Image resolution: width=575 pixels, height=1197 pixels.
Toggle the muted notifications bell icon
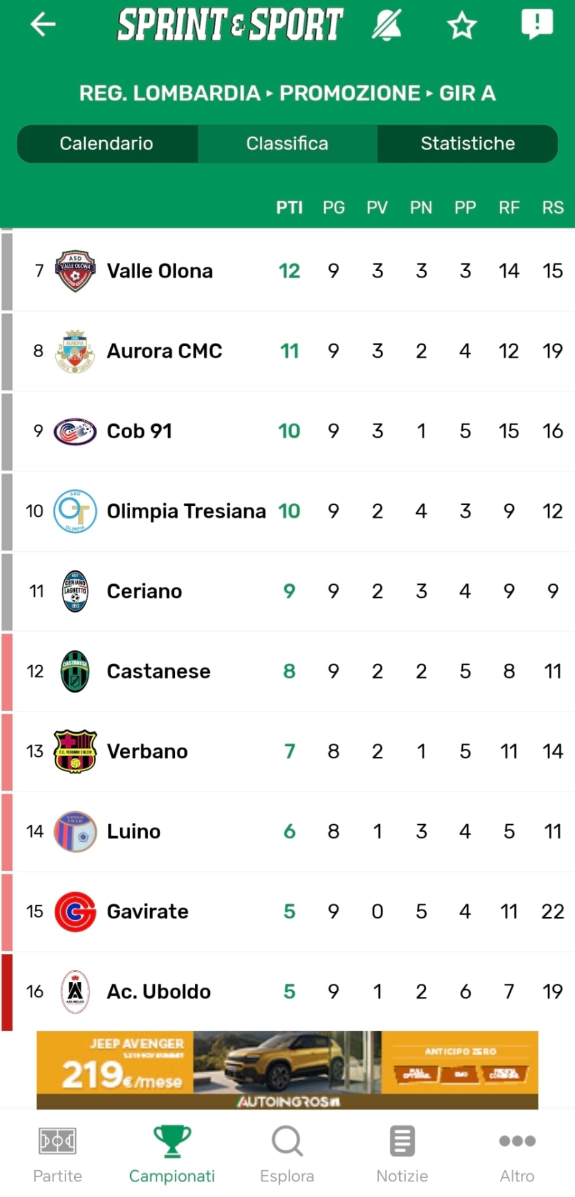(387, 26)
